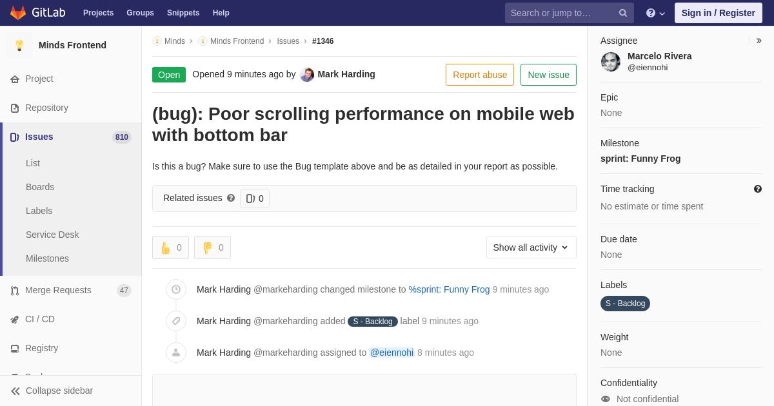Click the Time tracking help icon

(758, 189)
